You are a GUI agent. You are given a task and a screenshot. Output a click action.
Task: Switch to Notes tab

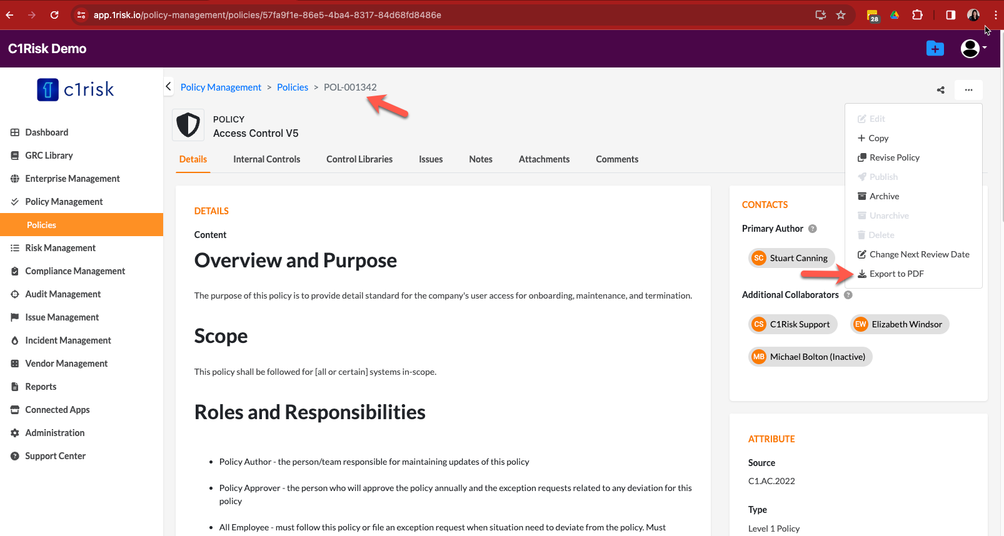tap(481, 159)
